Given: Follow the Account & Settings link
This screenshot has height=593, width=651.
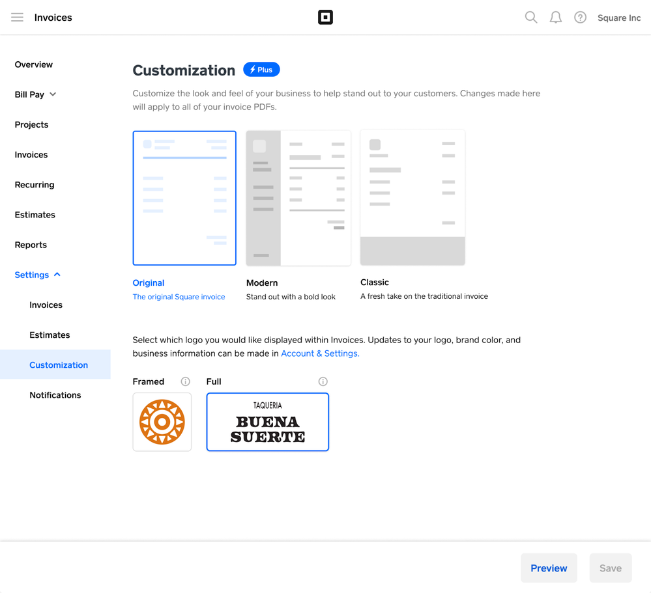Looking at the screenshot, I should tap(320, 353).
